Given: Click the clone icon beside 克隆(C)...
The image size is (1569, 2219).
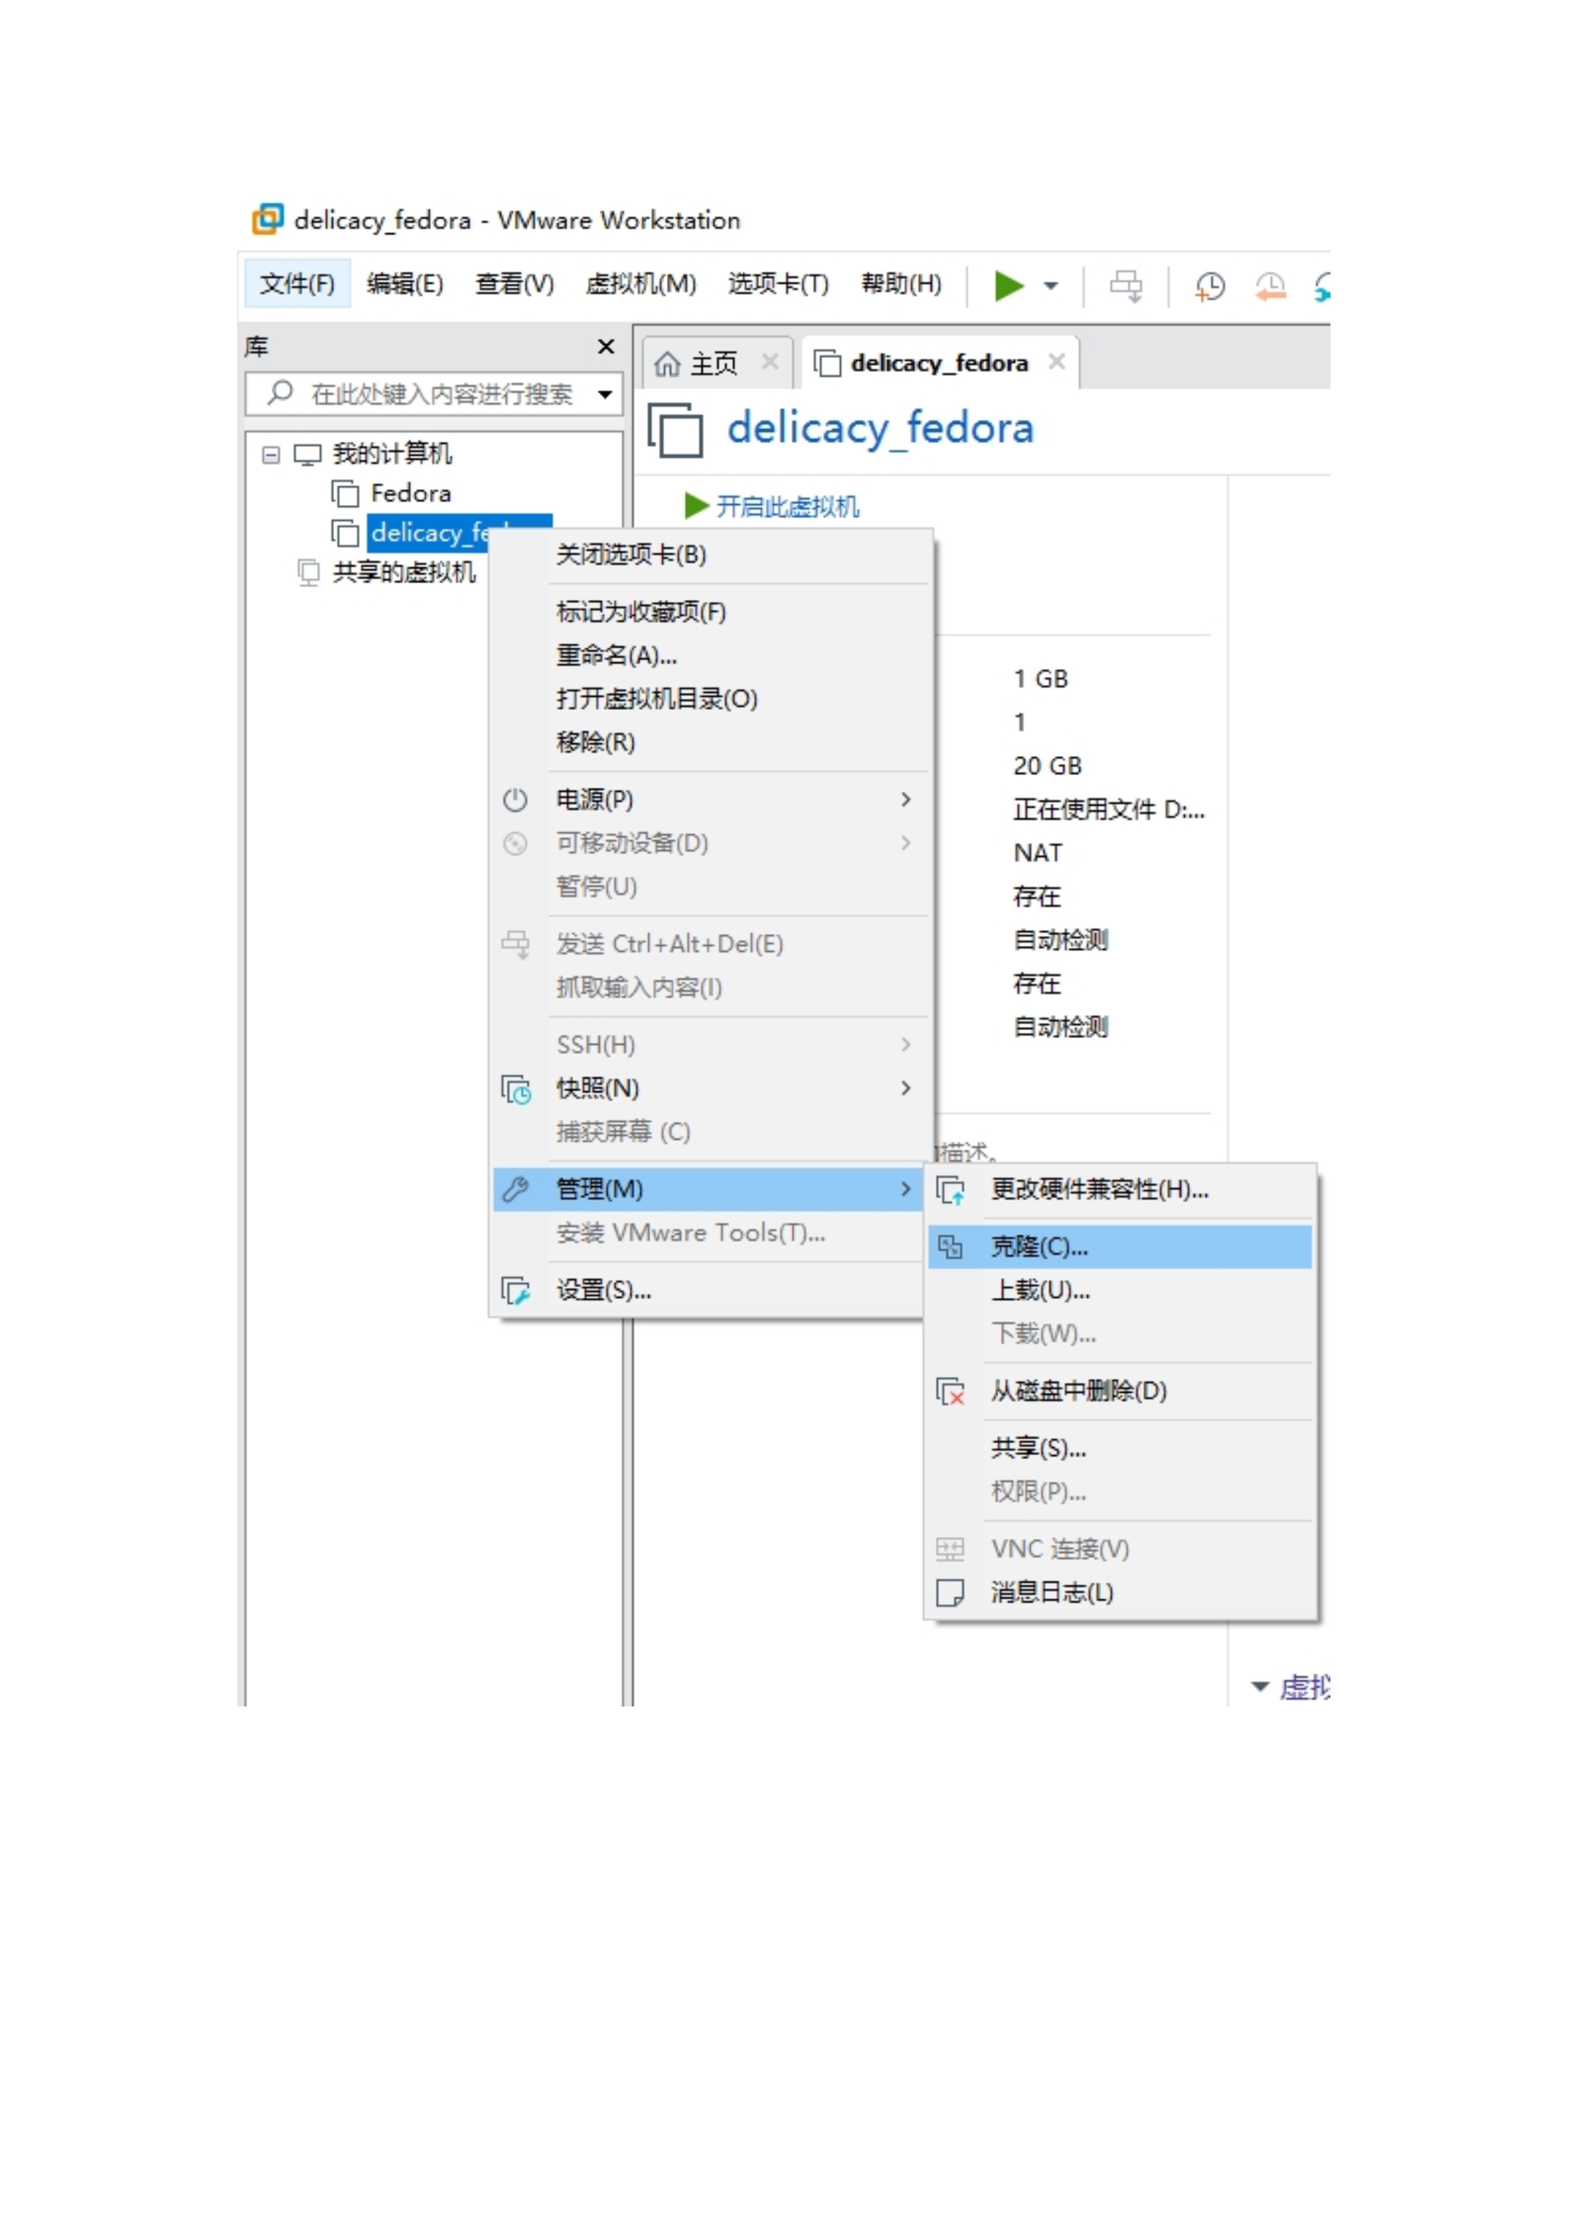Looking at the screenshot, I should click(951, 1248).
